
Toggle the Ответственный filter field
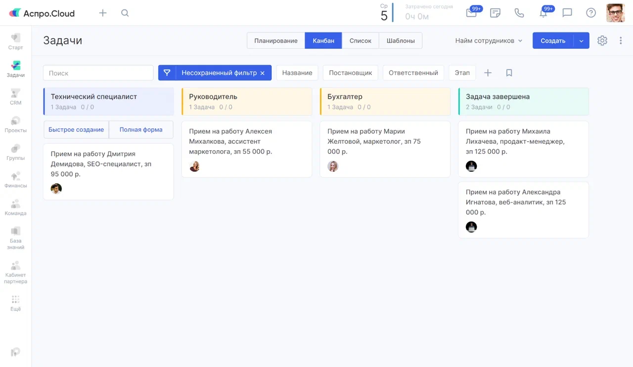click(413, 73)
